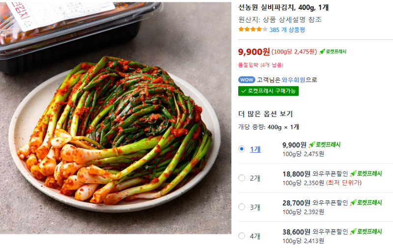Click the star rating icons
The height and width of the screenshot is (249, 393).
tap(253, 29)
